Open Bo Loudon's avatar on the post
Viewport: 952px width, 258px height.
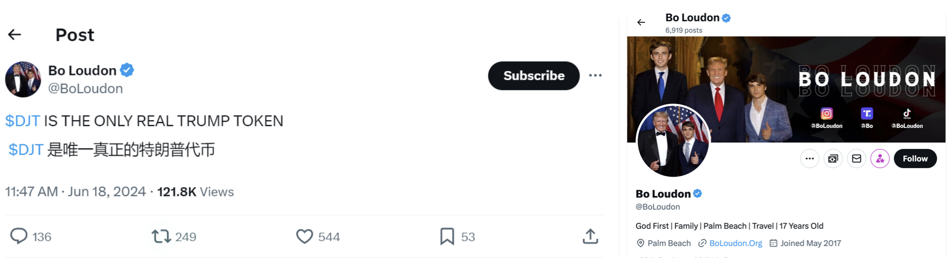[23, 79]
